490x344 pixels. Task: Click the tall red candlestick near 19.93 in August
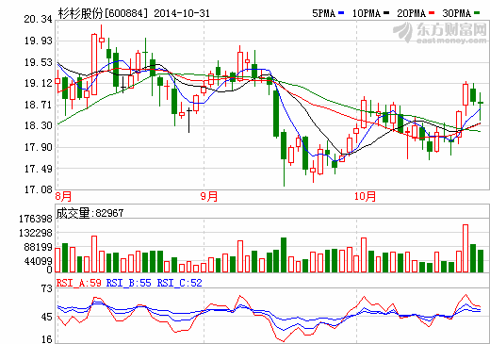pyautogui.click(x=94, y=64)
